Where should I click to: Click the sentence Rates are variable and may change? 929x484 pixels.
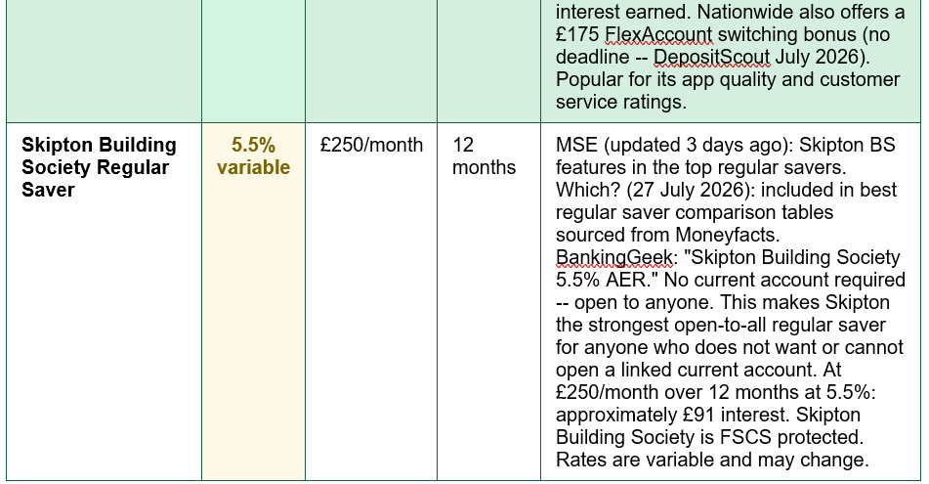click(712, 460)
